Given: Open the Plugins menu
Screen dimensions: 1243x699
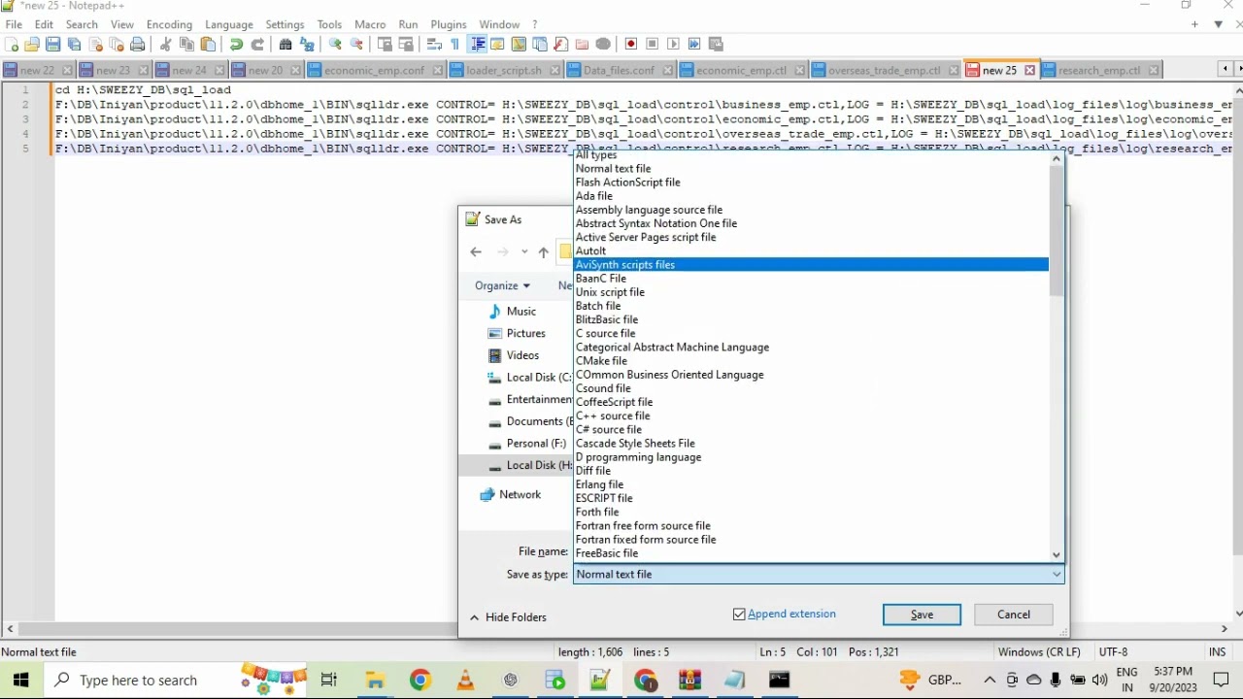Looking at the screenshot, I should point(448,24).
